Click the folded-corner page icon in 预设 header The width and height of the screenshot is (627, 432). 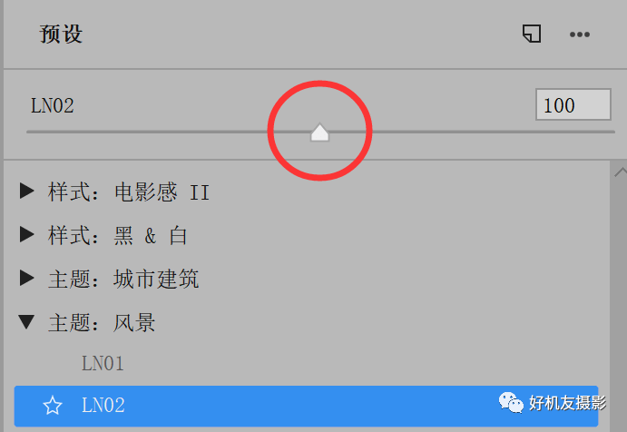532,34
